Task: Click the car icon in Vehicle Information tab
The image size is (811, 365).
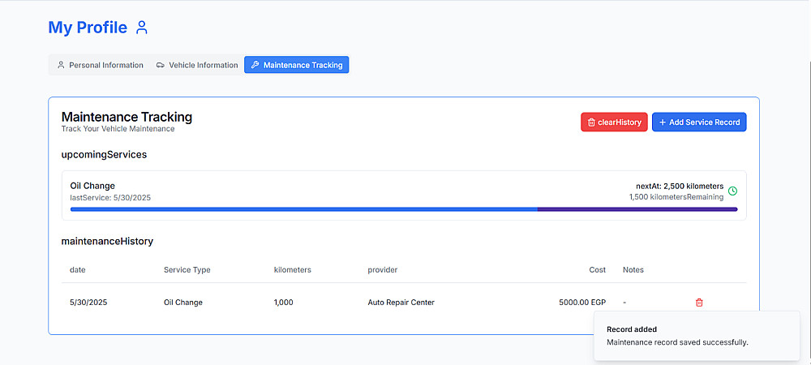Action: [161, 65]
